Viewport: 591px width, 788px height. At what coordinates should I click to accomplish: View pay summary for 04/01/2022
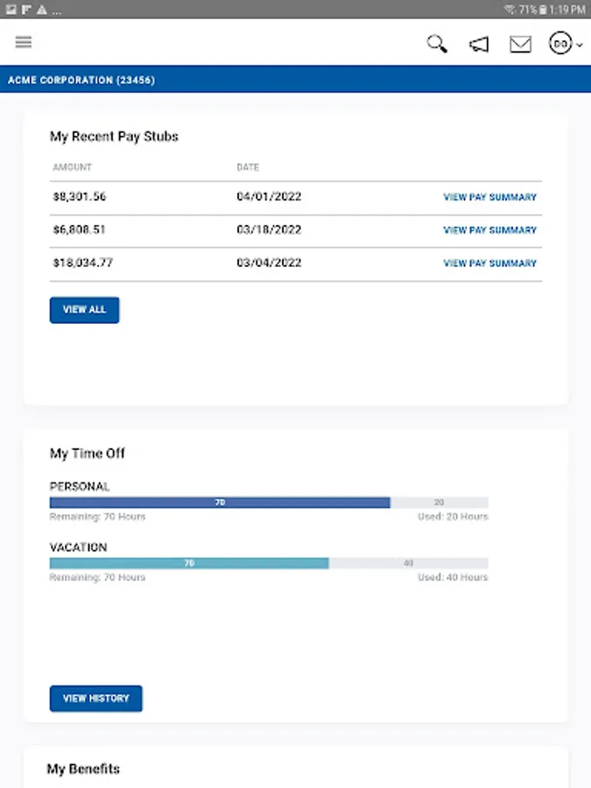click(489, 197)
